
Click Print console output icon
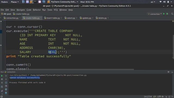[6, 90]
